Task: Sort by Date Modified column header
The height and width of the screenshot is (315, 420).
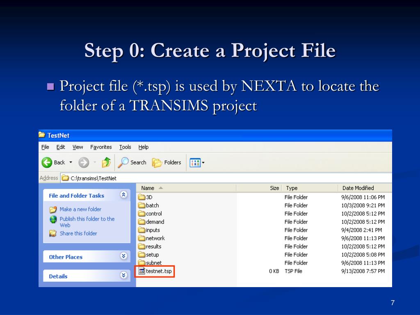Action: [x=365, y=188]
